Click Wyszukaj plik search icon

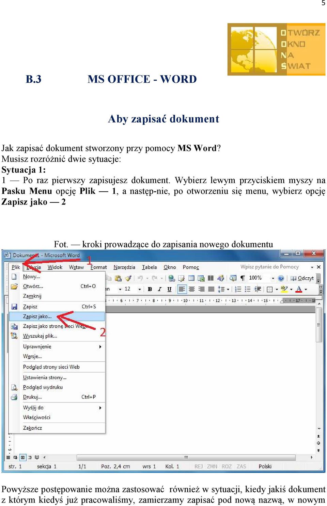coord(14,336)
